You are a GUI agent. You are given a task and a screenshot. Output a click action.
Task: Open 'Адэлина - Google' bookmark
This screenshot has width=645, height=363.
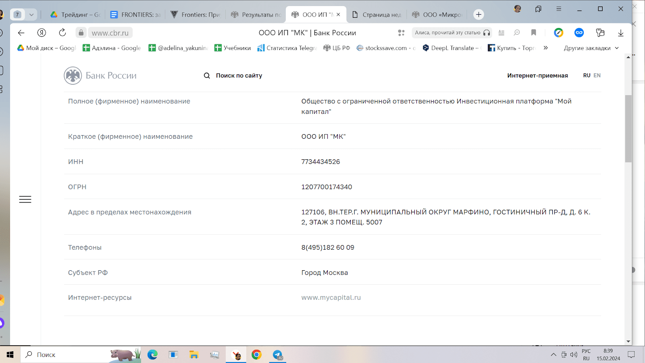[112, 48]
